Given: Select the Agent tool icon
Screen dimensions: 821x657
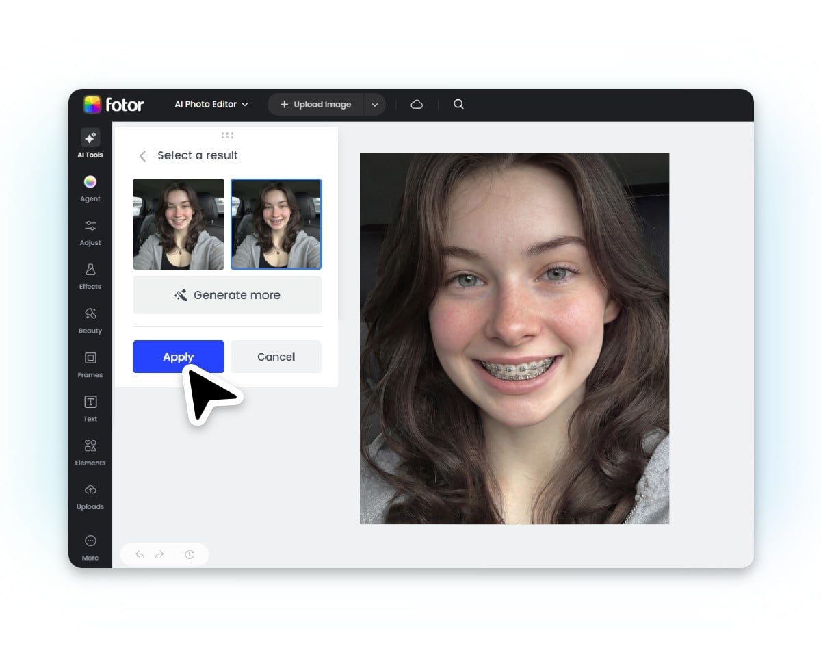Looking at the screenshot, I should pyautogui.click(x=90, y=187).
